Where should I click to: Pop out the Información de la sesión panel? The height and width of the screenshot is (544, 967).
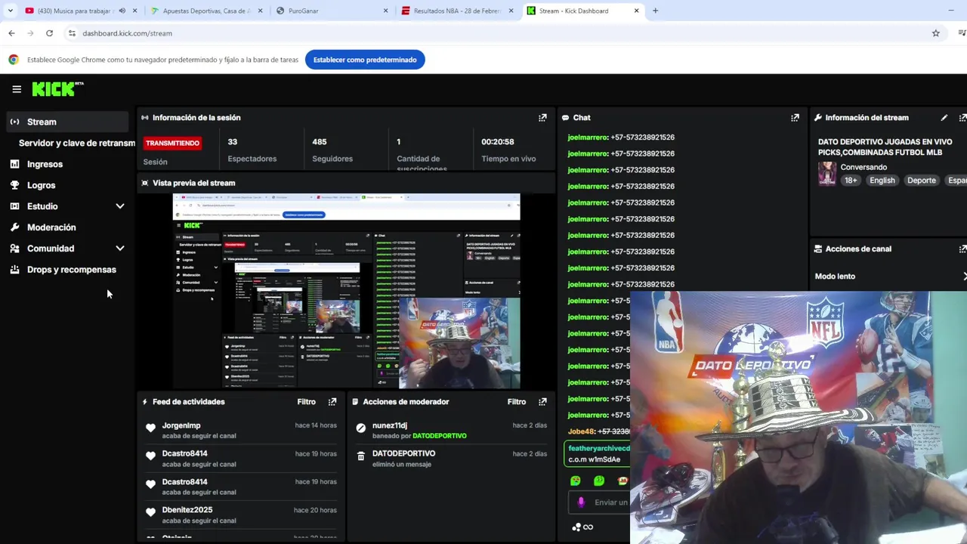pos(542,118)
